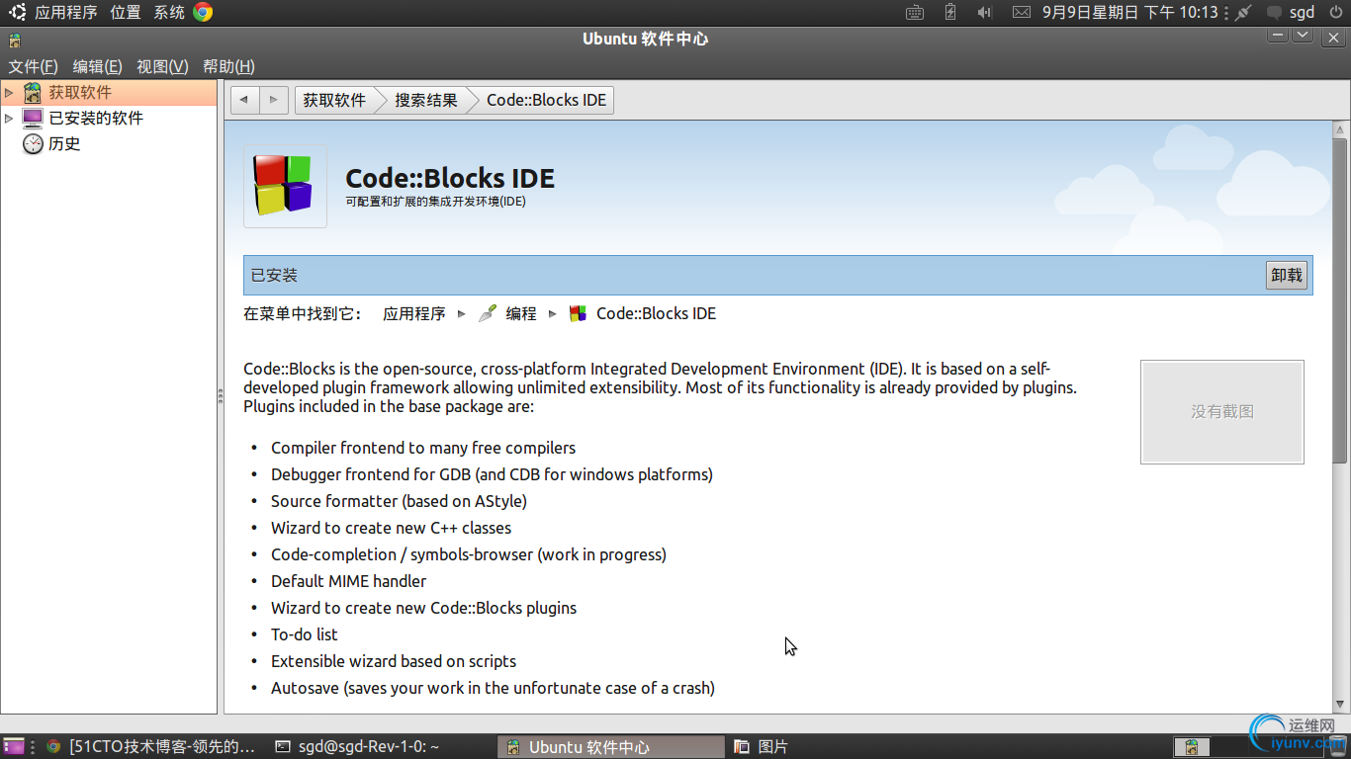Open the sgd user menu
The width and height of the screenshot is (1351, 759).
coord(1302,13)
